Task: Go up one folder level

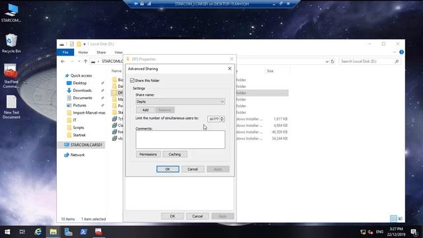Action: click(x=85, y=61)
